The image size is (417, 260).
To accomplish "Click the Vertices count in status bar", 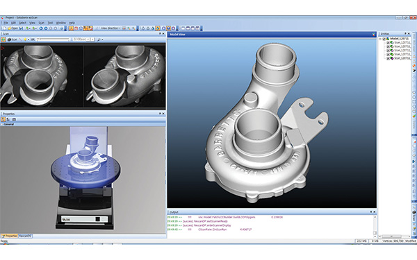I will pos(393,241).
